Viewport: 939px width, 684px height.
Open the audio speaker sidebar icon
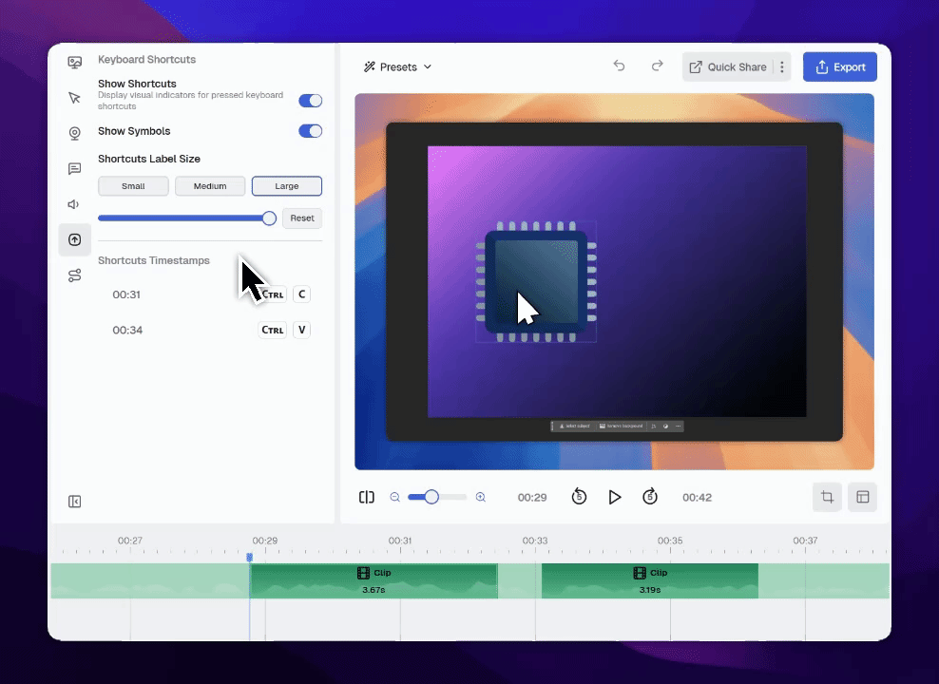point(74,204)
